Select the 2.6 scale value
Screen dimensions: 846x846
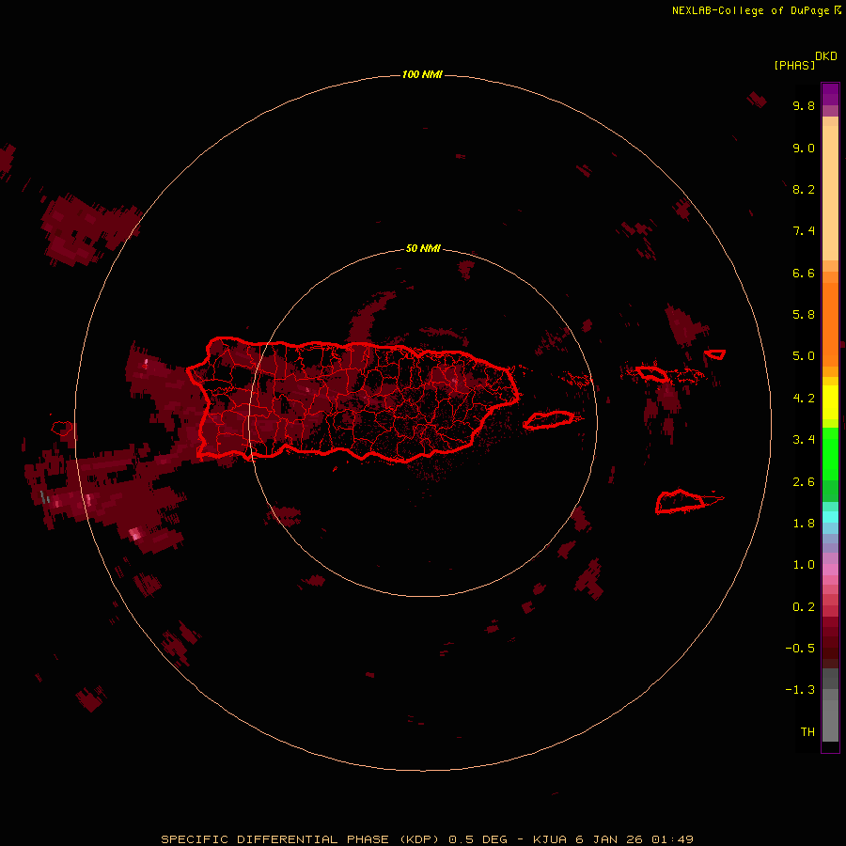(804, 482)
